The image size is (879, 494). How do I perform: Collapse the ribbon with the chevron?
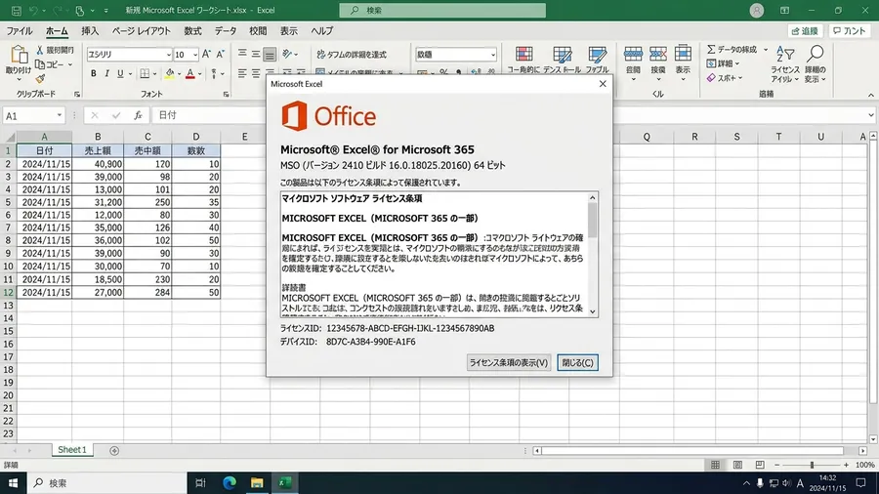870,96
